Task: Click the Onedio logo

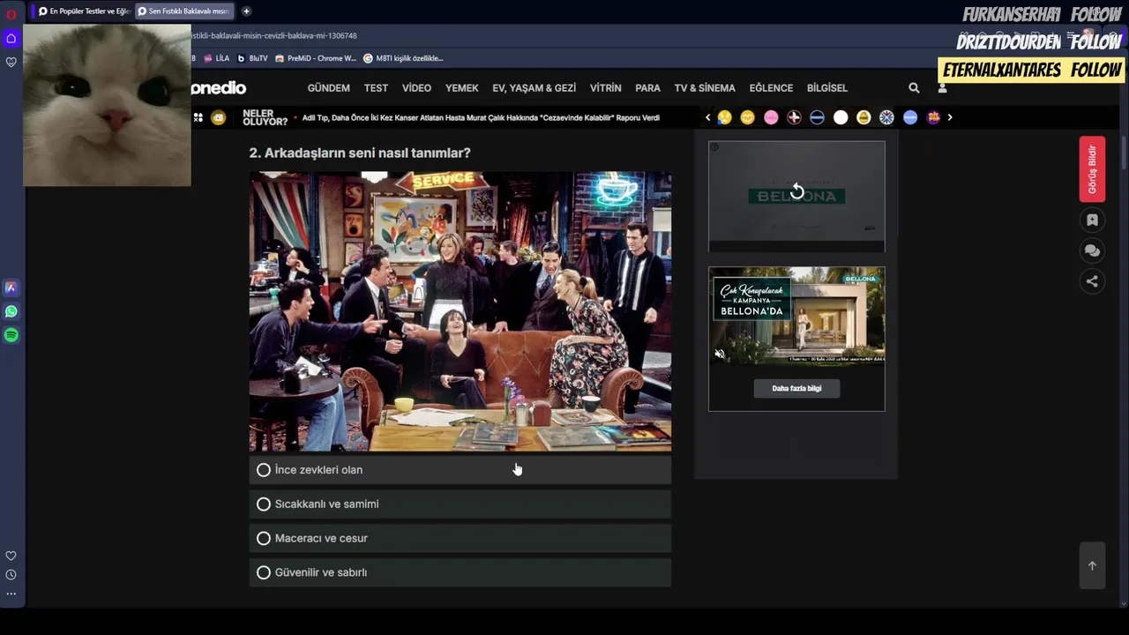Action: [x=219, y=88]
